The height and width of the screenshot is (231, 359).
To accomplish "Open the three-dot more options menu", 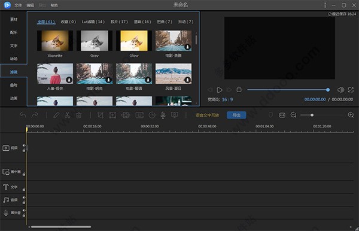I will point(325,5).
